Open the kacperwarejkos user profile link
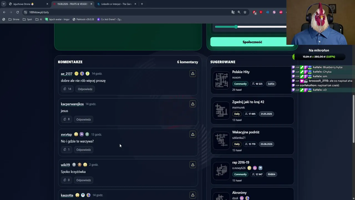Viewport: 355px width, 200px height. tap(72, 104)
